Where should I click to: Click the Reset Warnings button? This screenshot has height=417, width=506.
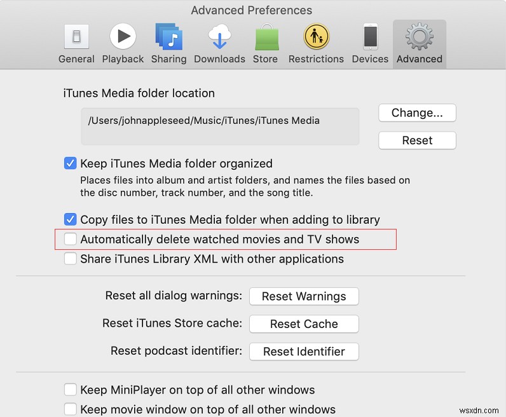click(x=304, y=296)
